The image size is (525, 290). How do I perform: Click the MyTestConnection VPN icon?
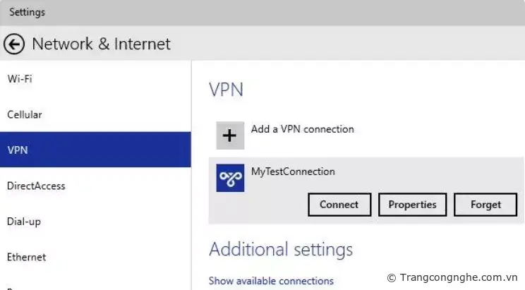coord(230,178)
